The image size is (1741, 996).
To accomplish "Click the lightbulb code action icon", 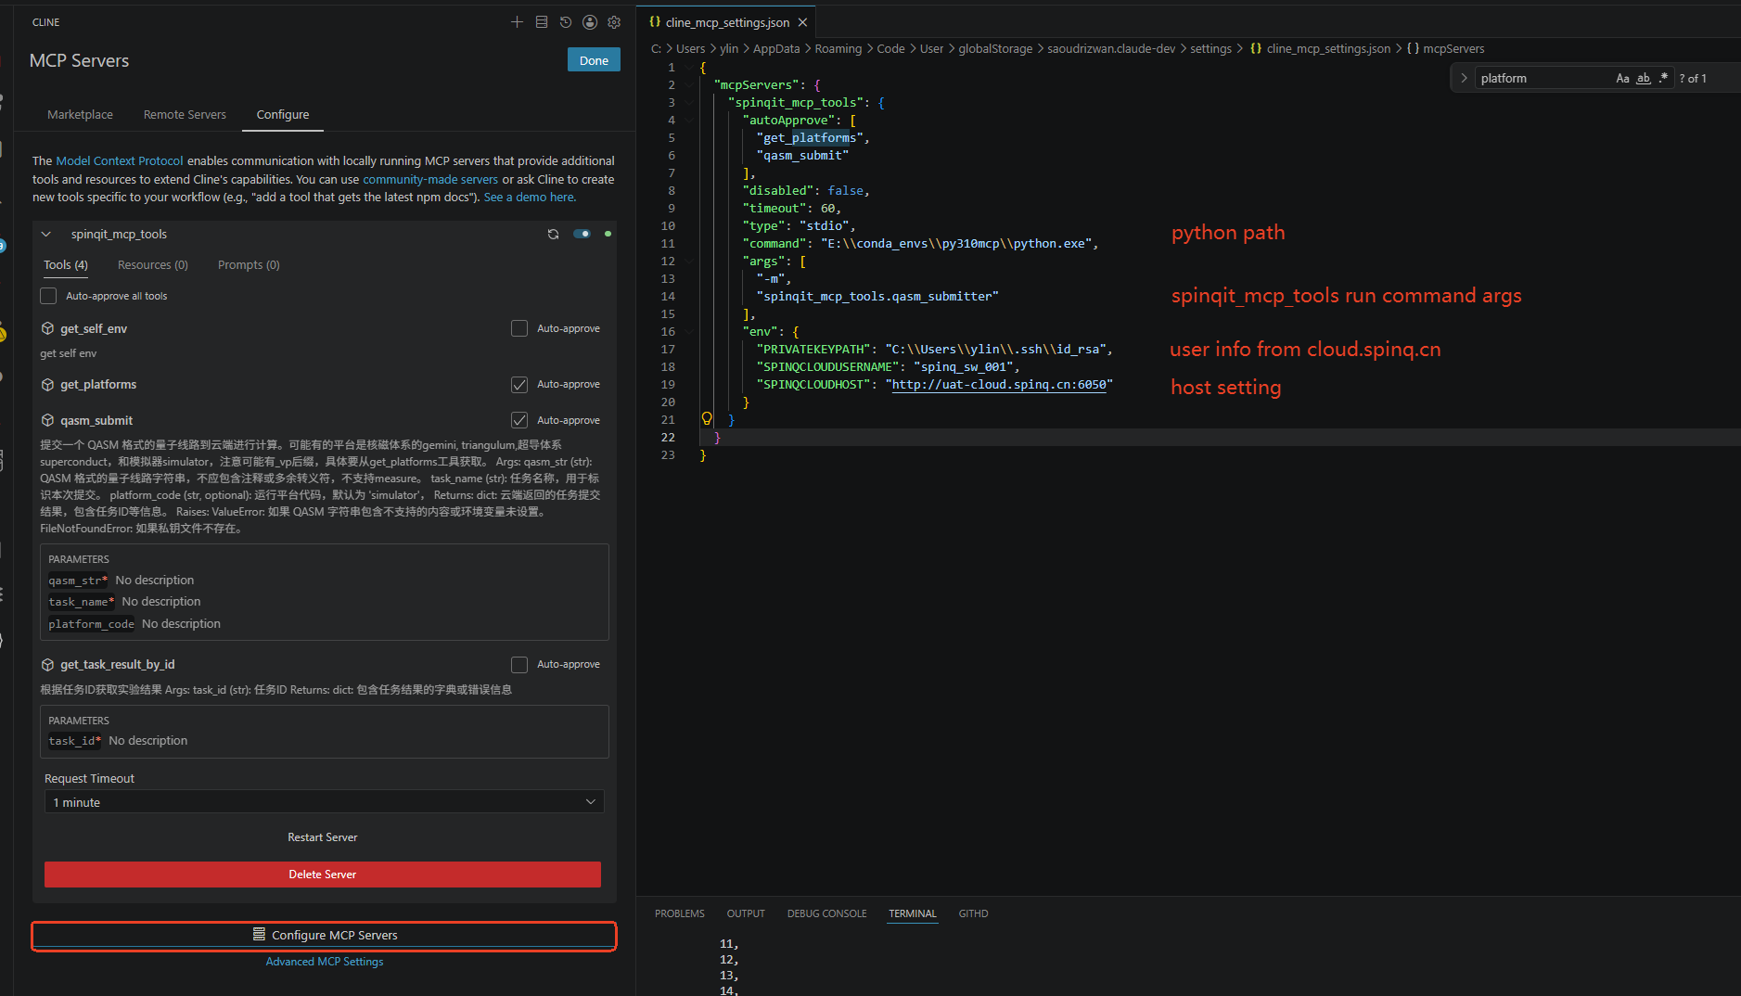I will 707,419.
